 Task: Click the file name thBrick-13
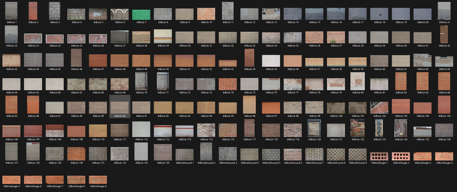click(x=271, y=22)
